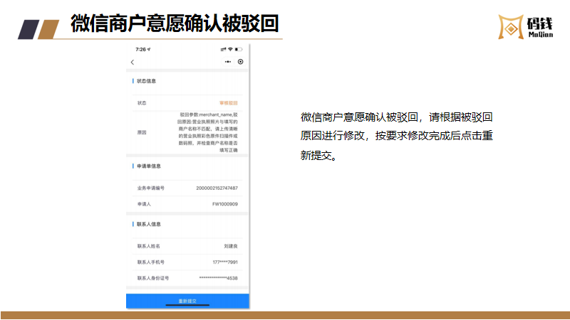Click the orange 审核驳回 status text
Screen dimensions: 570x320
tap(228, 103)
